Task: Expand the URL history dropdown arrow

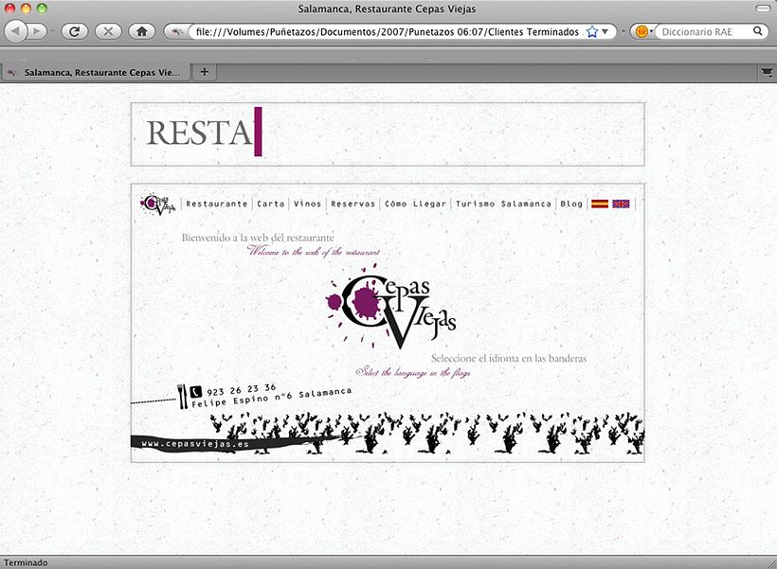Action: [x=605, y=31]
